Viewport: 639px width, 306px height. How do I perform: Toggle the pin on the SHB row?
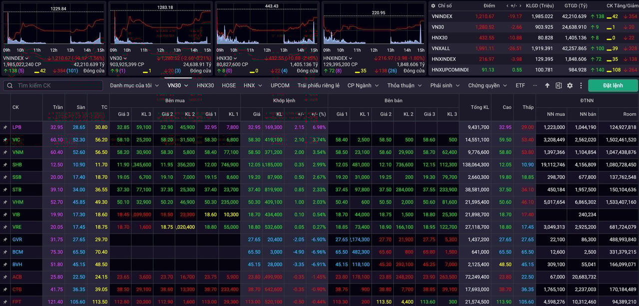pyautogui.click(x=5, y=165)
